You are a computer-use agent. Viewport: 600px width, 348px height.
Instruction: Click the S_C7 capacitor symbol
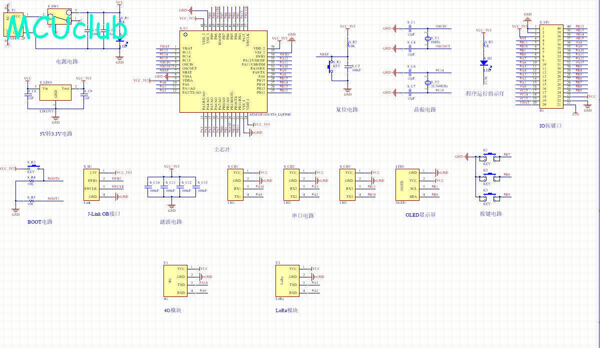point(409,93)
